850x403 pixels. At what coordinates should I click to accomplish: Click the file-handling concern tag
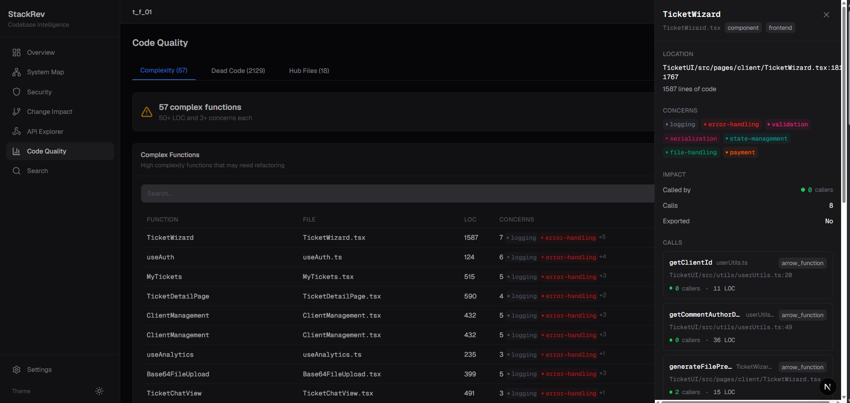pos(691,153)
